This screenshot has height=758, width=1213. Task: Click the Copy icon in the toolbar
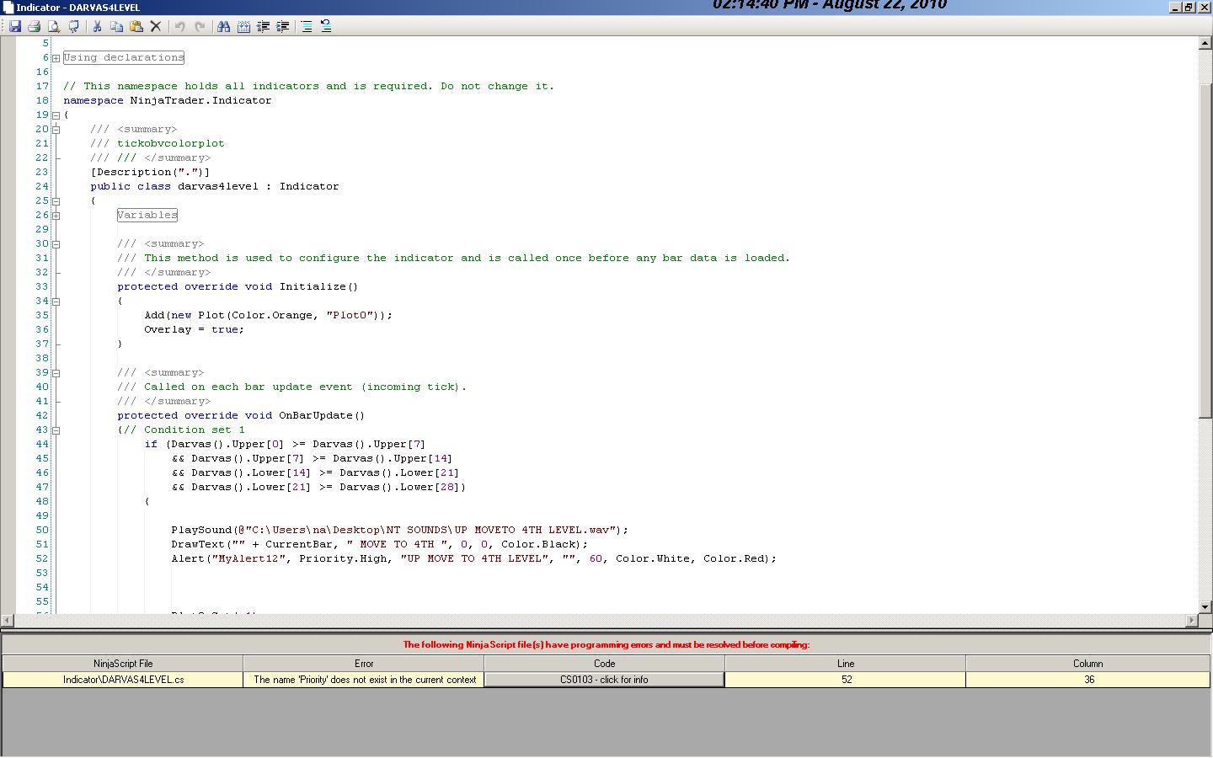(x=116, y=26)
